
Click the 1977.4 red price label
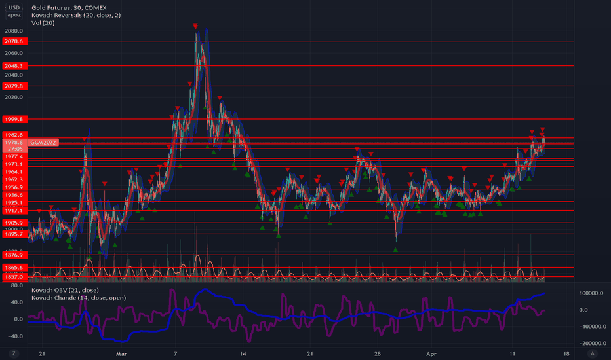pyautogui.click(x=14, y=156)
